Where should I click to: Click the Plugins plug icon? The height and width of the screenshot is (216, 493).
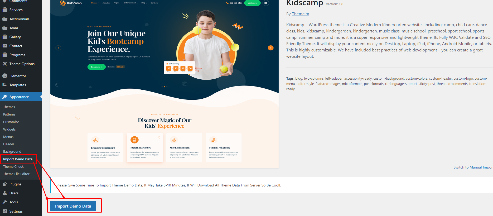[x=5, y=184]
